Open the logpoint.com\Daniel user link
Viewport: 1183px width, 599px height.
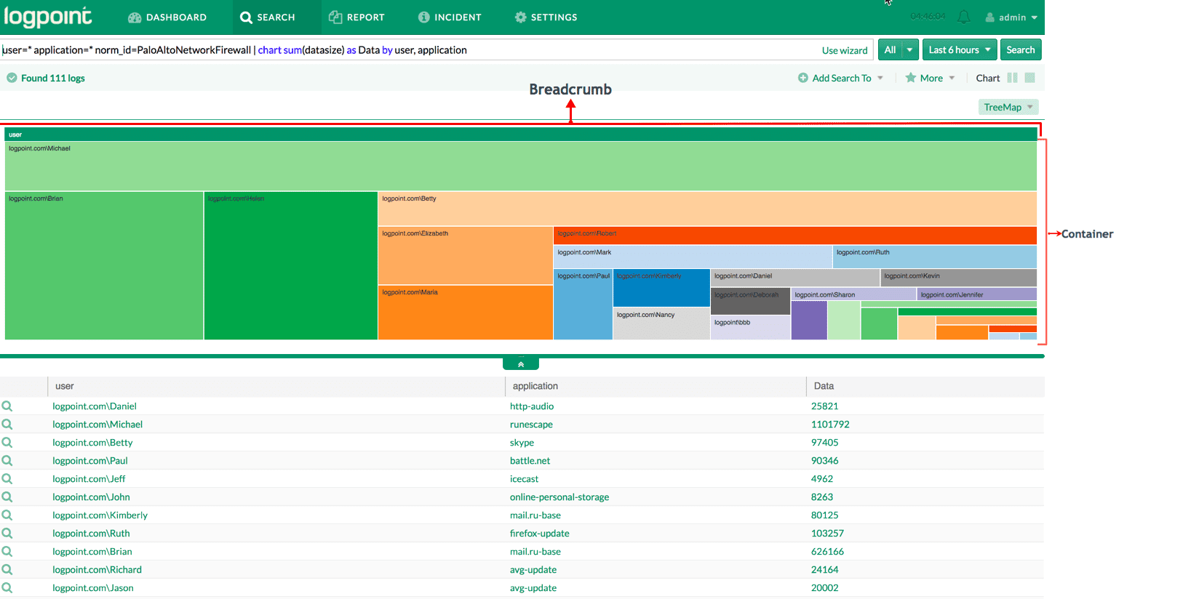tap(95, 406)
